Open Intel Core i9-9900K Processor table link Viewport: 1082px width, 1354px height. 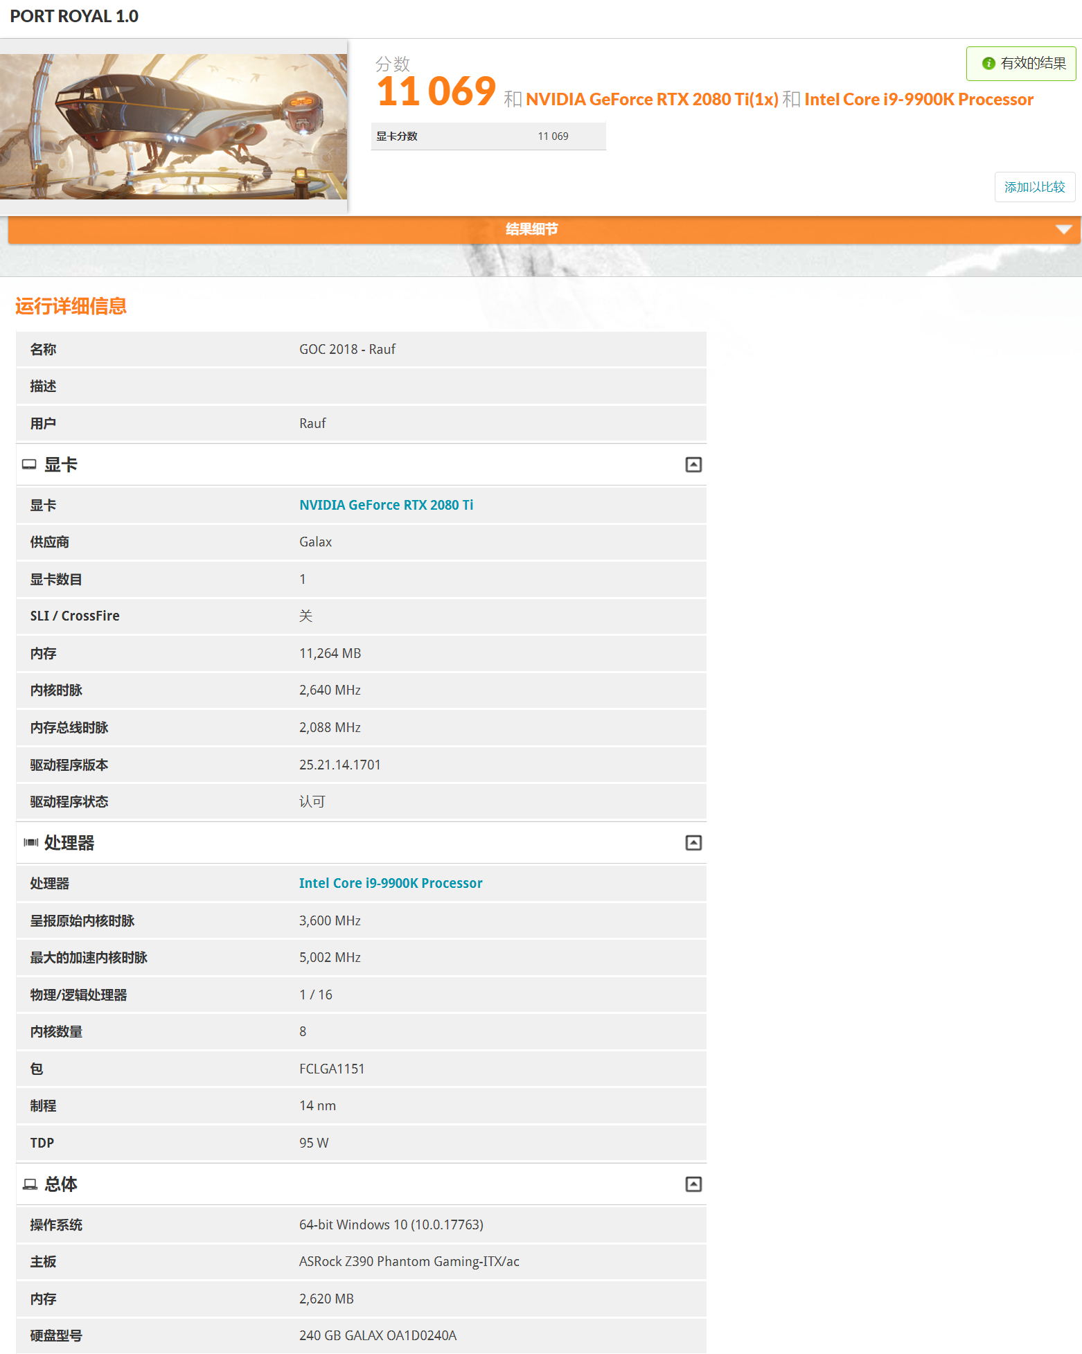coord(391,883)
